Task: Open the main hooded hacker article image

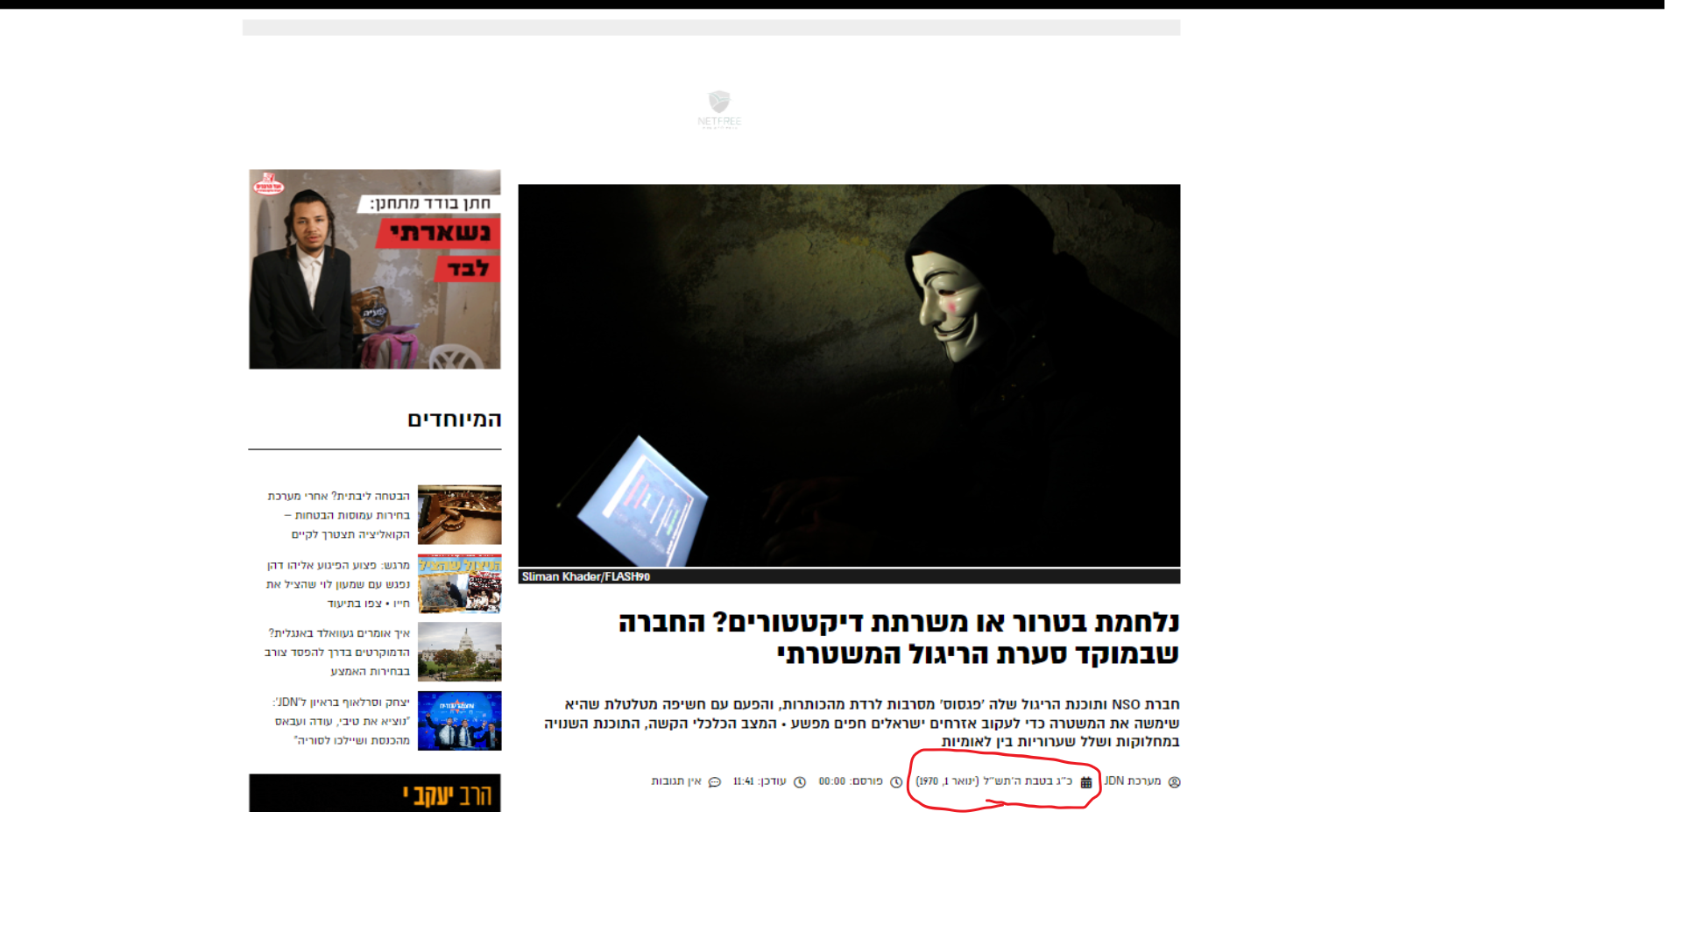Action: point(849,375)
